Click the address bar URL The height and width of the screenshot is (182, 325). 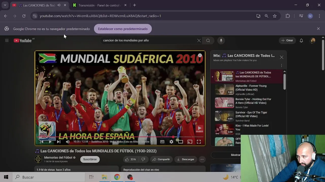[x=101, y=16]
